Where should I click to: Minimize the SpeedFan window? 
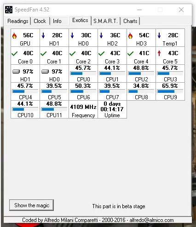pyautogui.click(x=139, y=10)
